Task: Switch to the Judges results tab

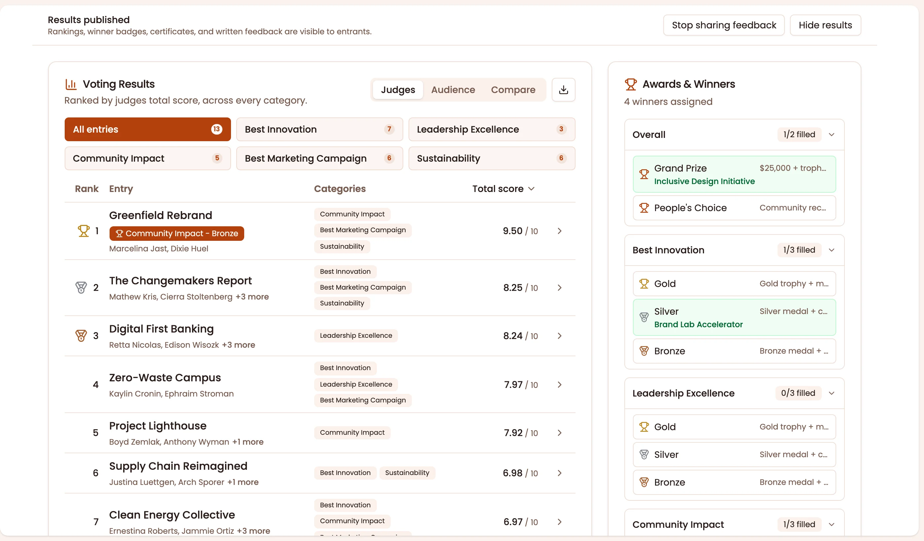Action: pos(398,90)
